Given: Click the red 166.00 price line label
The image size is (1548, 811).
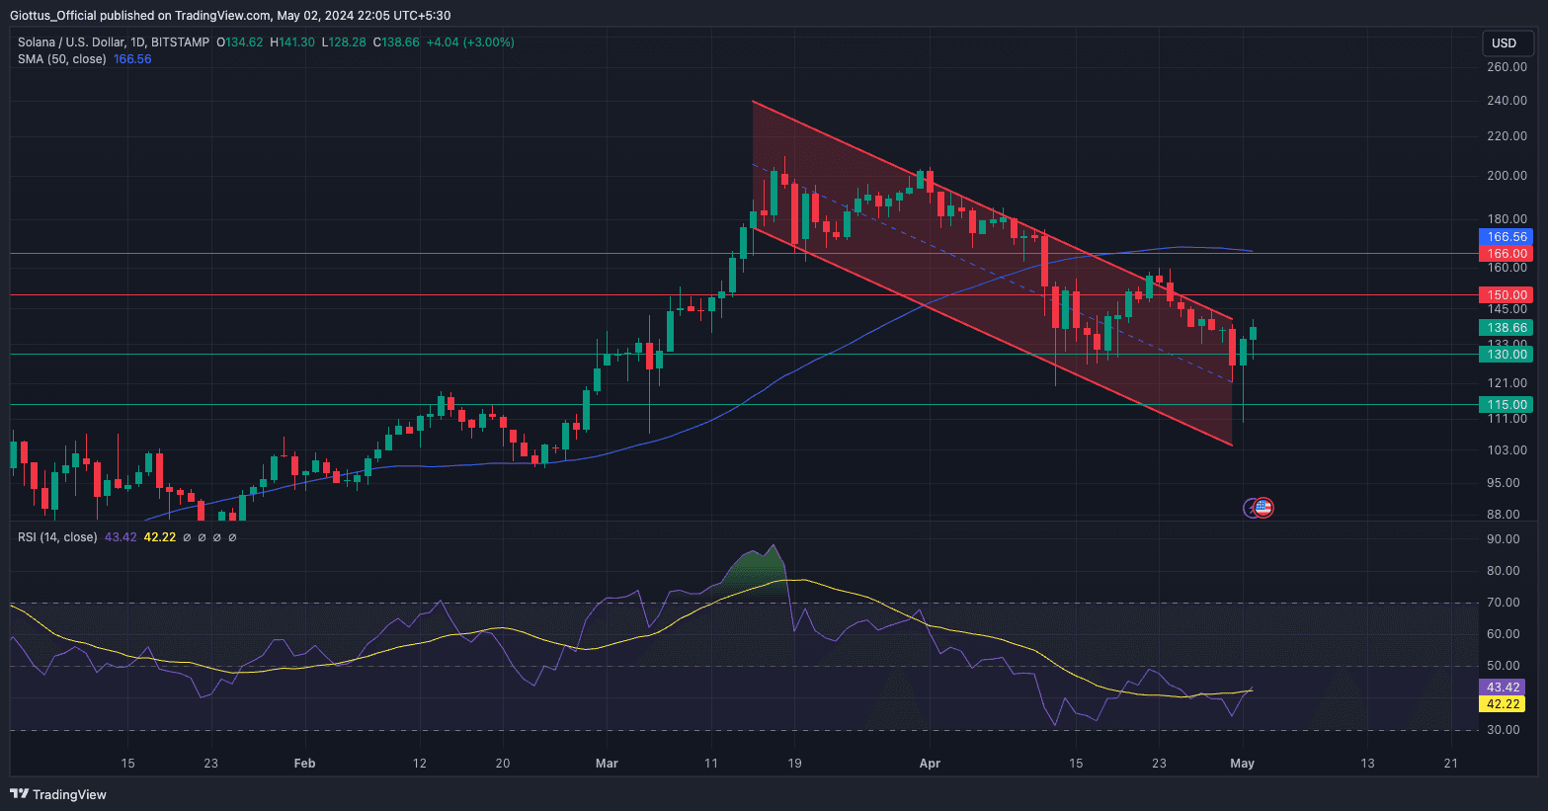Looking at the screenshot, I should [x=1506, y=254].
